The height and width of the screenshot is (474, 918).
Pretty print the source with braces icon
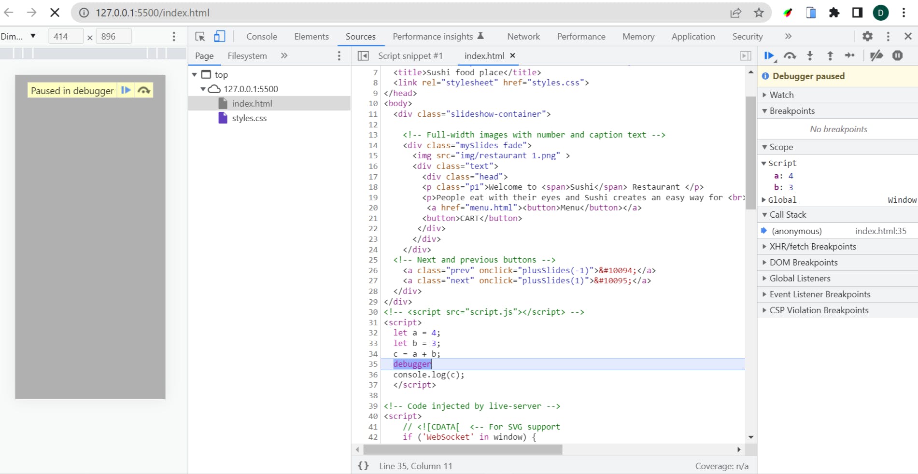(x=363, y=466)
